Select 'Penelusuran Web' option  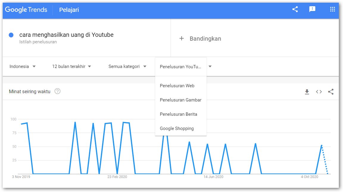coord(181,86)
